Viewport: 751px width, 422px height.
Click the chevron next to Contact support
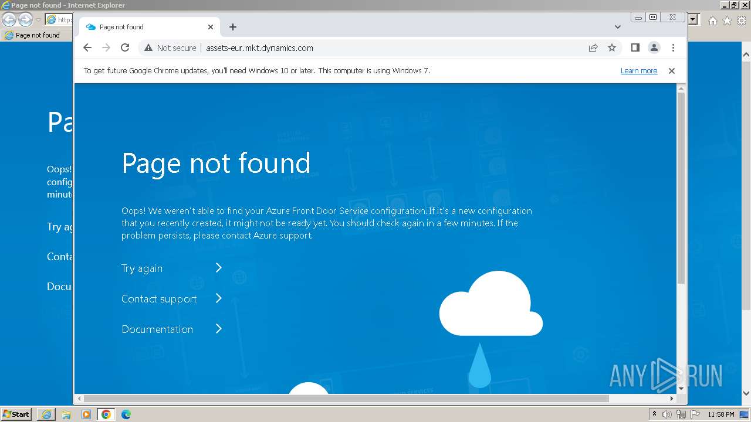click(x=218, y=298)
